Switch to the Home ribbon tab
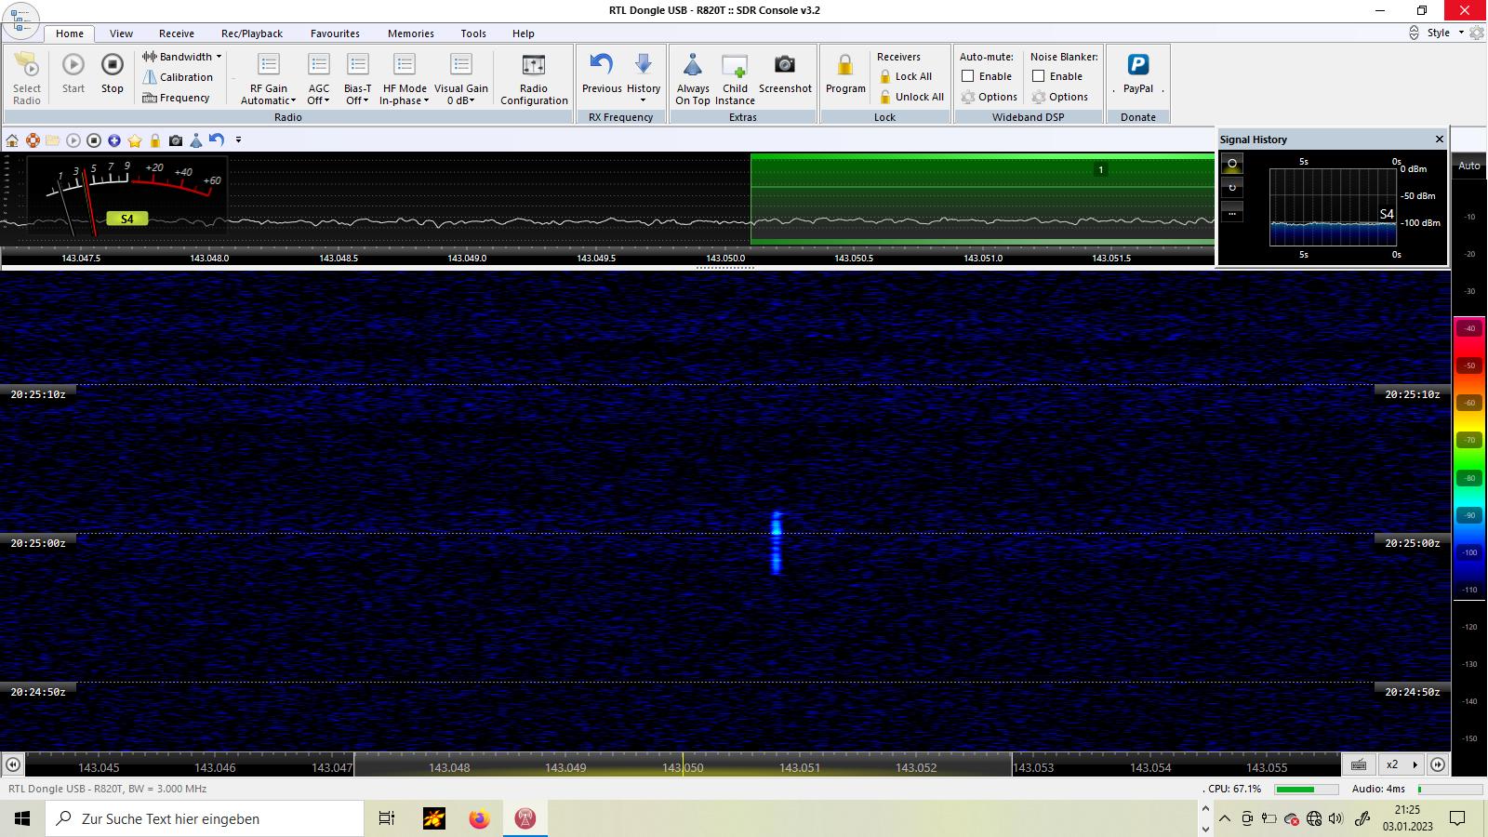The image size is (1488, 837). (x=70, y=33)
